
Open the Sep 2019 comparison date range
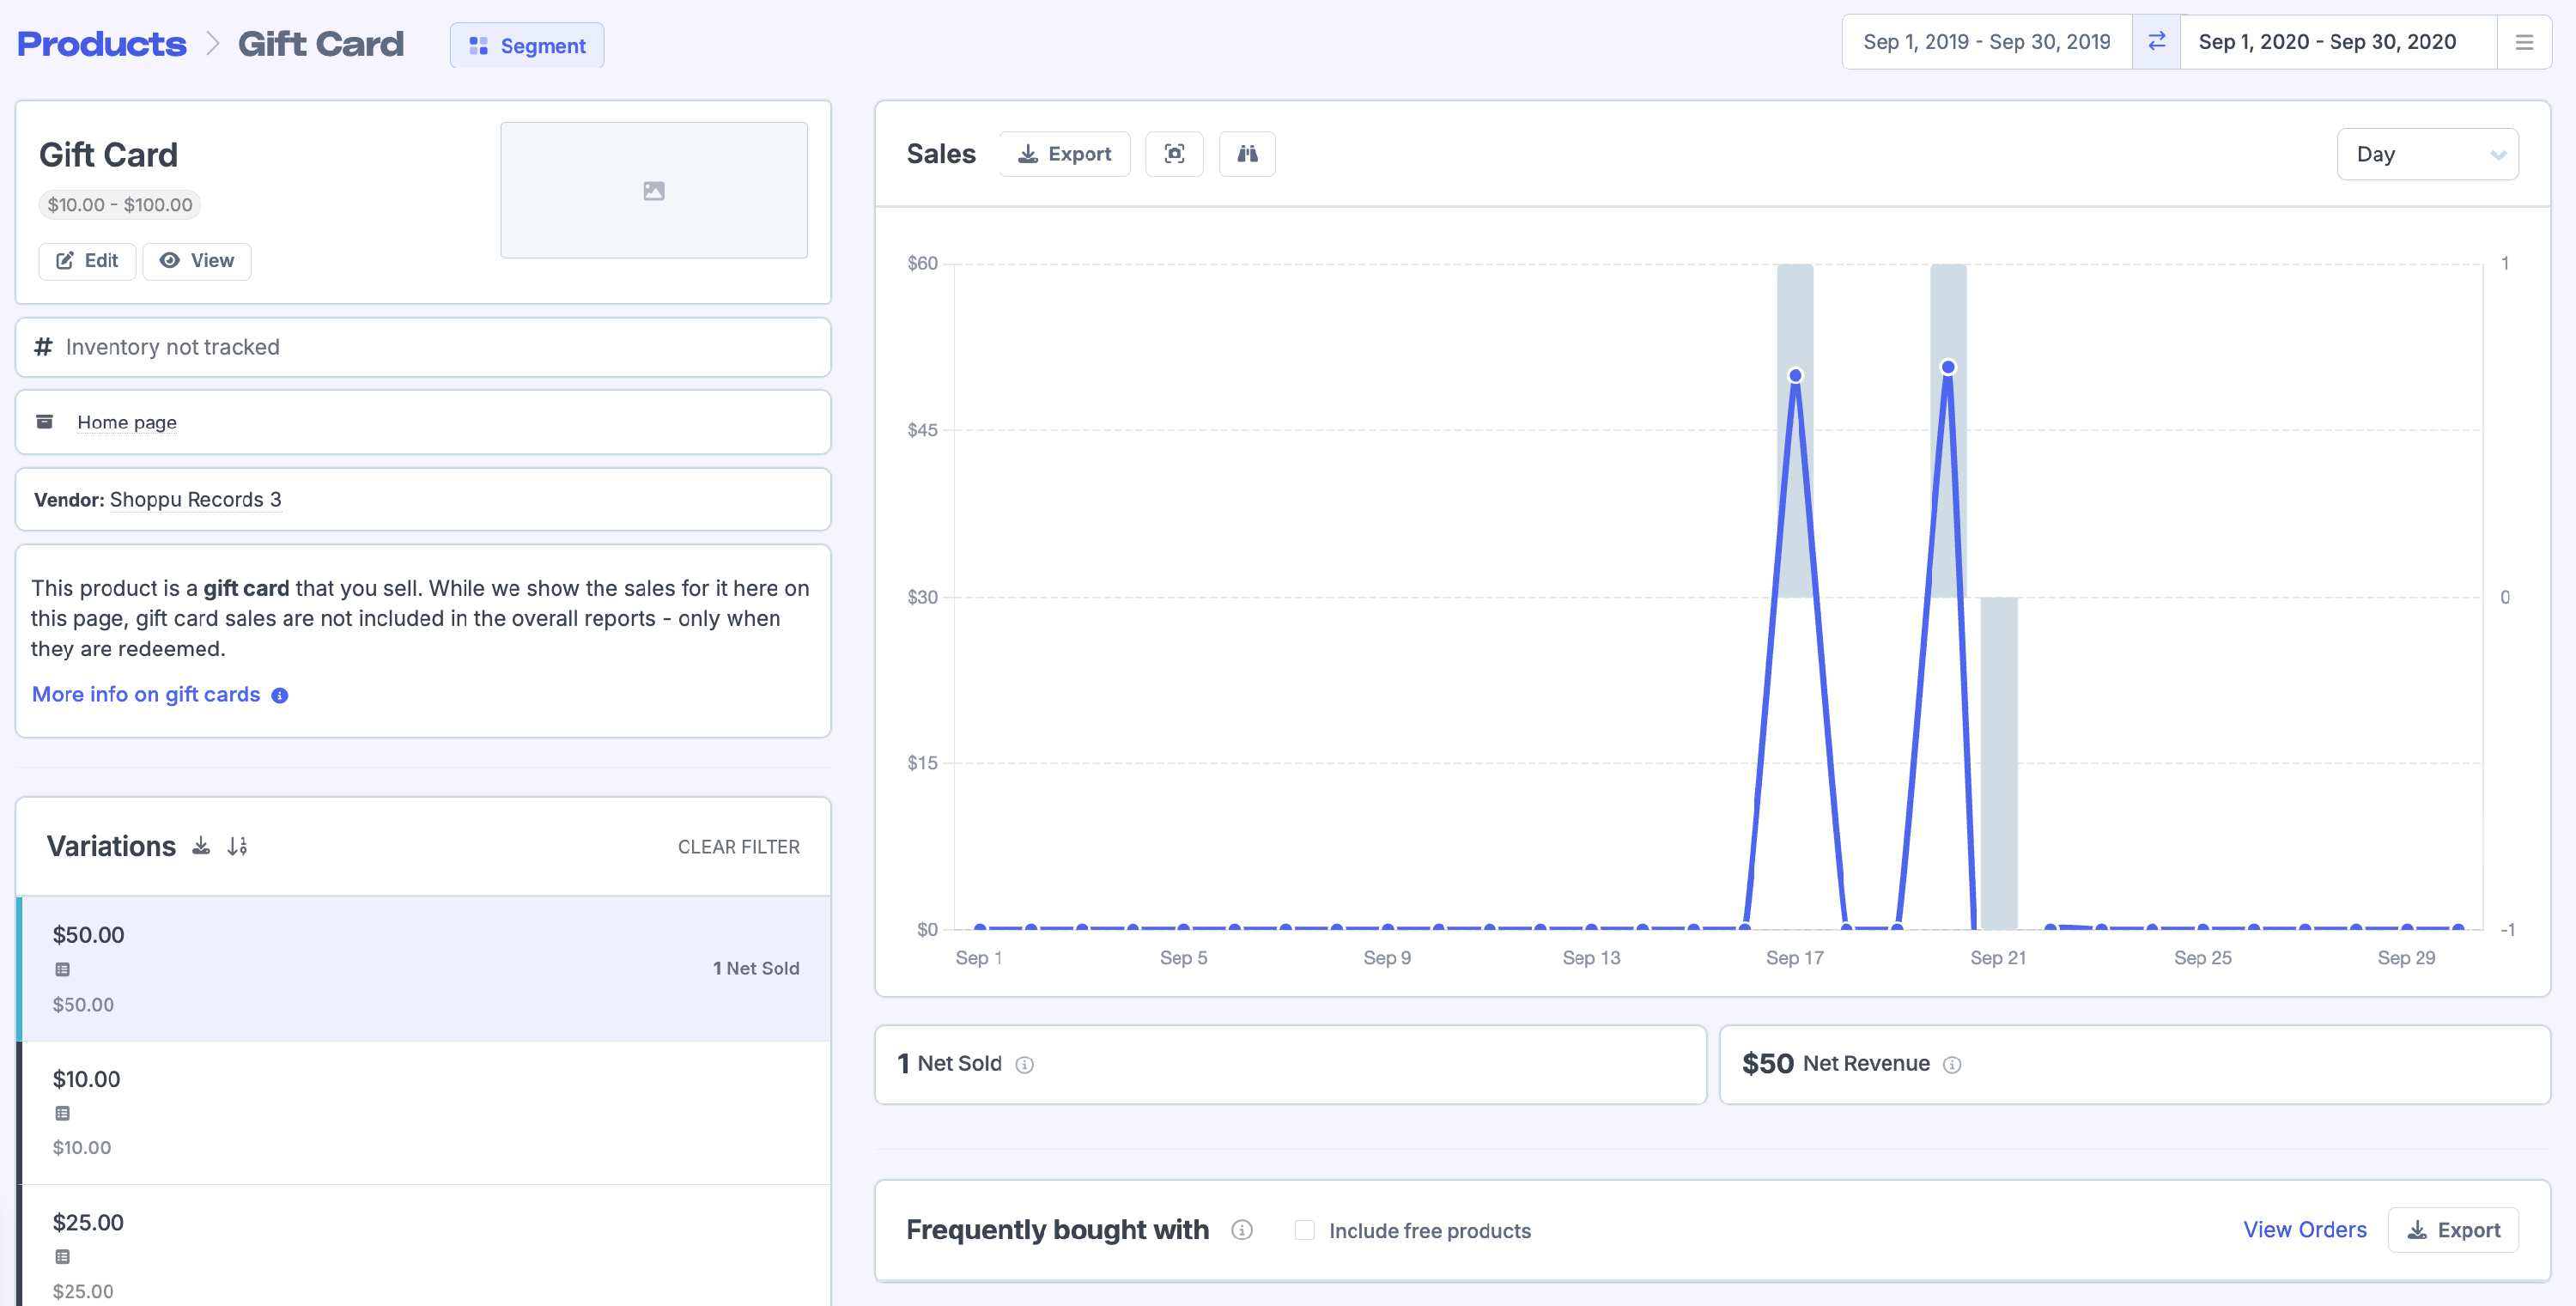coord(1986,42)
